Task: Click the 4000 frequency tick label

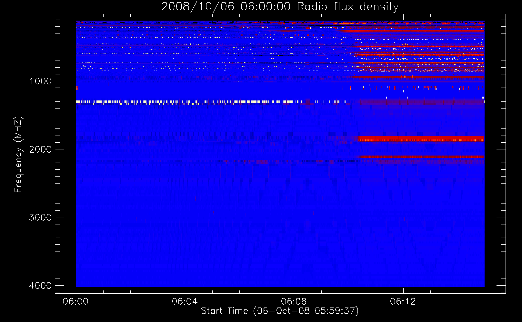Action: coord(40,286)
